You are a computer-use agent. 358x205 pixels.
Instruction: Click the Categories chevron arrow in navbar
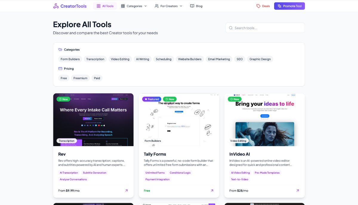coord(146,6)
